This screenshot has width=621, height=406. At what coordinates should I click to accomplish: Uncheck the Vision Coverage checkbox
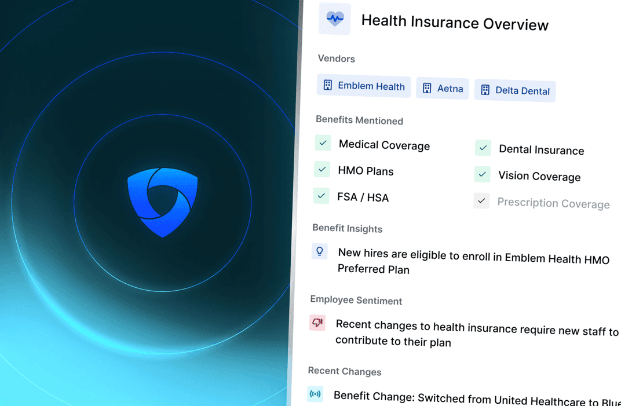click(482, 174)
